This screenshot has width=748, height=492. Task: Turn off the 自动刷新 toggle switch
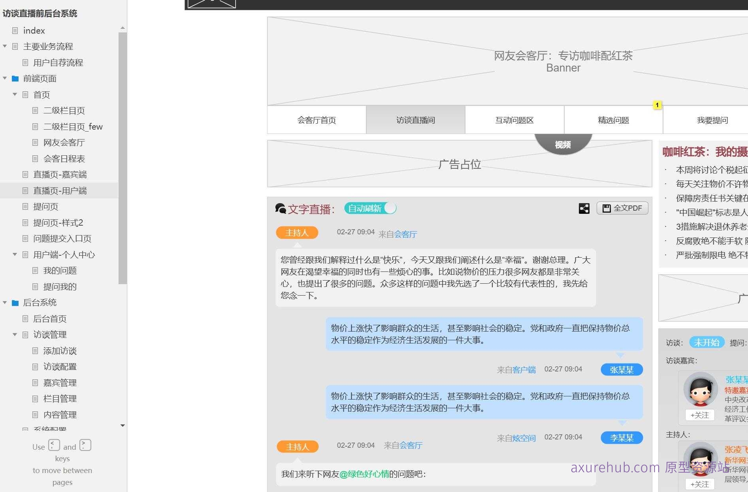tap(391, 208)
